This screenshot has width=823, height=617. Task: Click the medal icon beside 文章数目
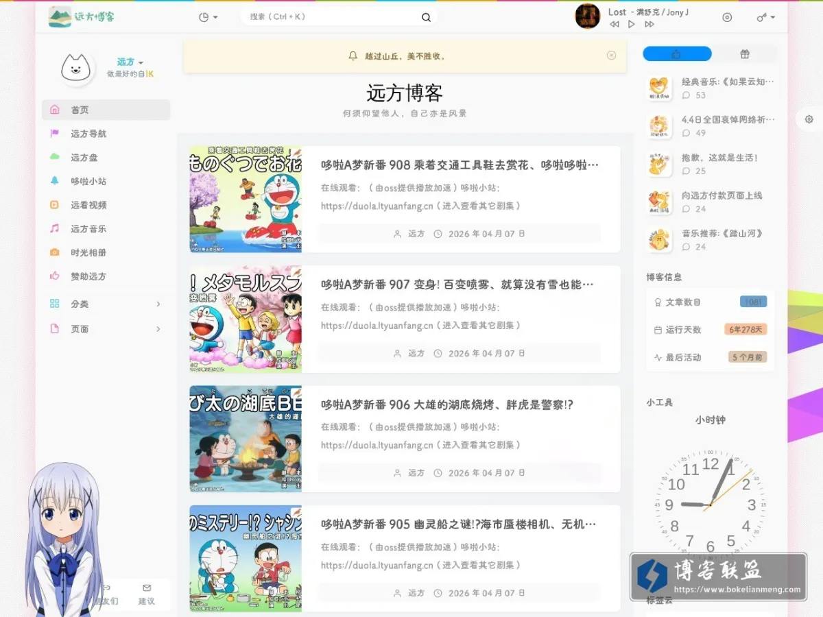pyautogui.click(x=658, y=302)
